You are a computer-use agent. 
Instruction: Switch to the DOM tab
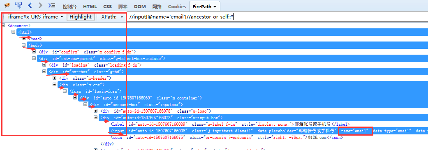(140, 6)
